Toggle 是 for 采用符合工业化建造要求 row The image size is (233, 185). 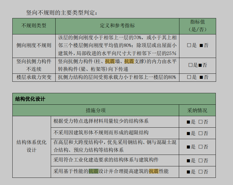click(x=188, y=161)
